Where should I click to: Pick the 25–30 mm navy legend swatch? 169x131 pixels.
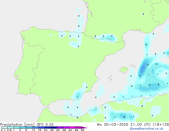[54, 128]
